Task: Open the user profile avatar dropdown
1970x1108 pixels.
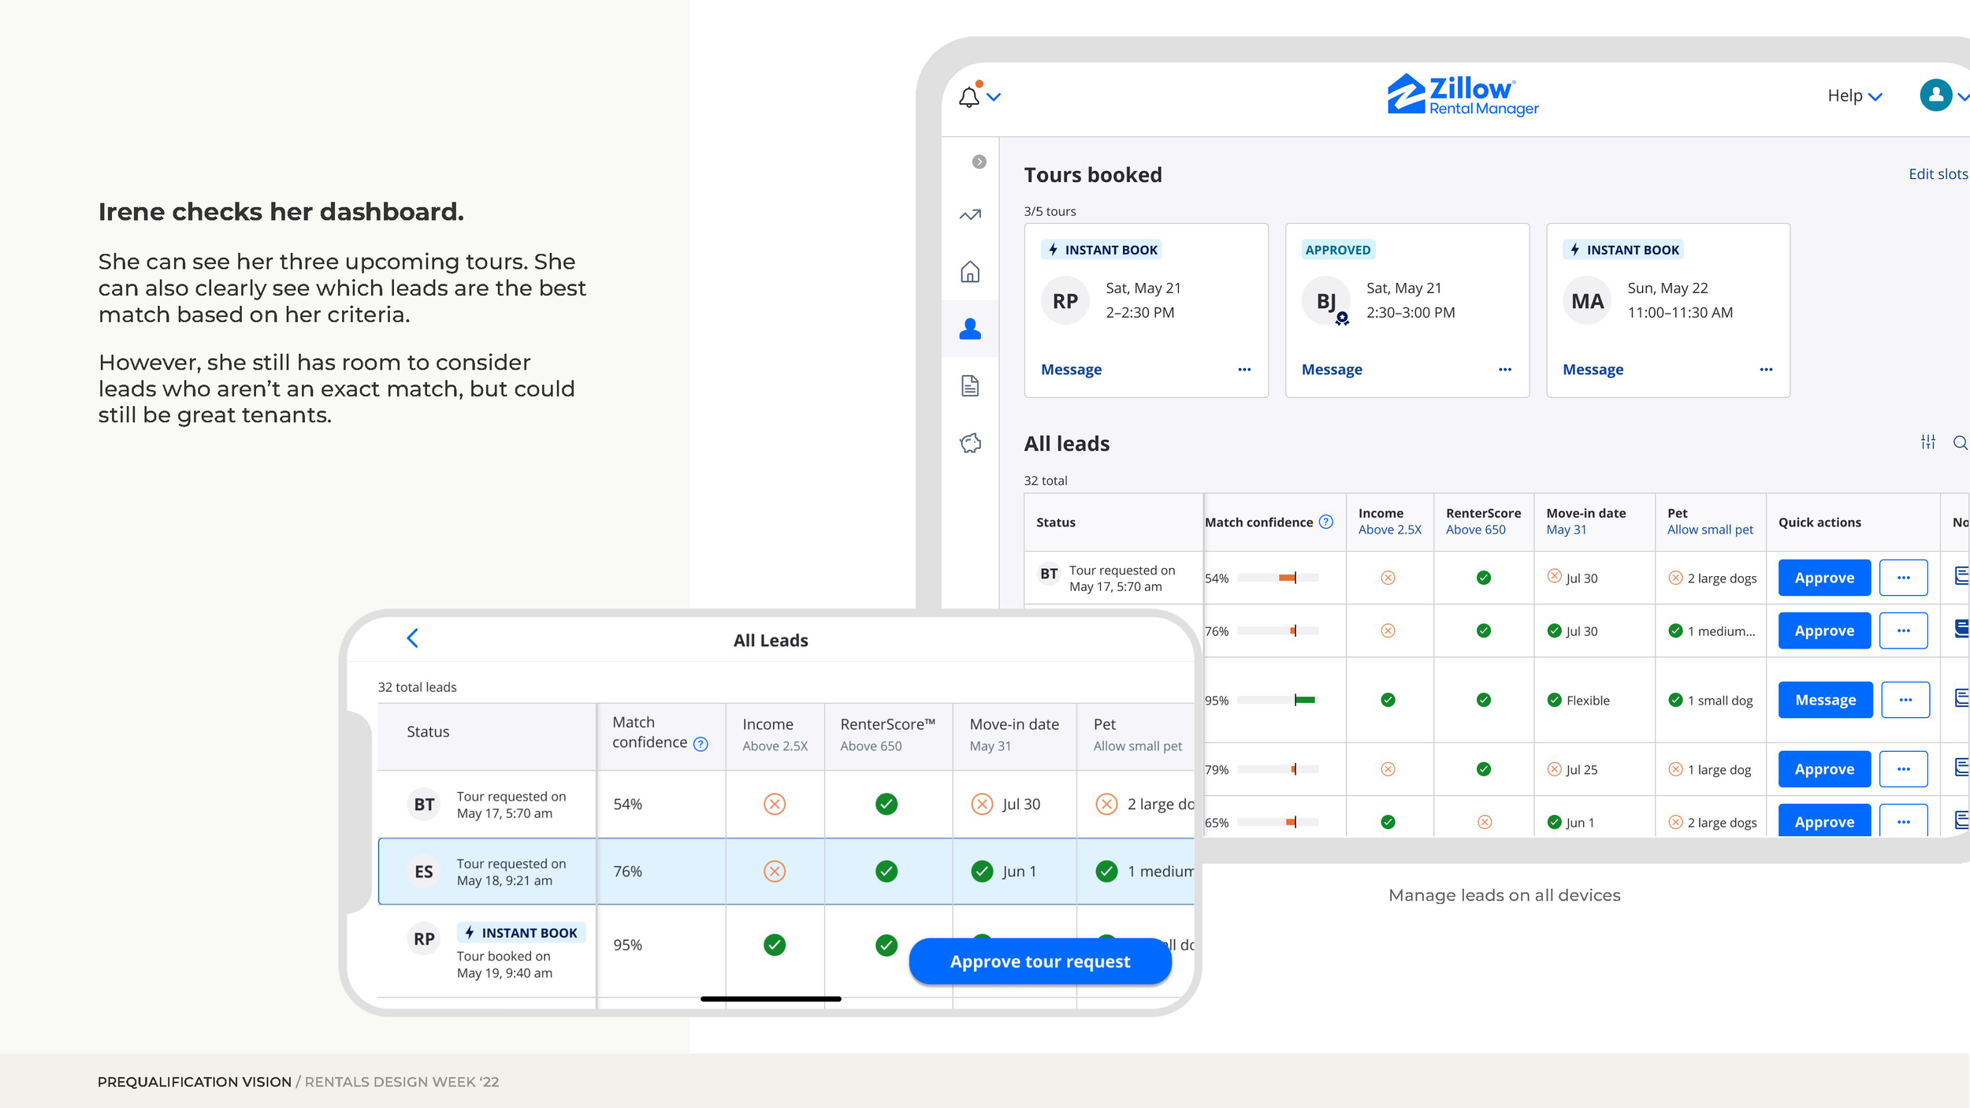Action: pyautogui.click(x=1942, y=95)
